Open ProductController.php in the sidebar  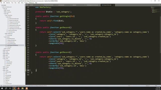pos(14,27)
